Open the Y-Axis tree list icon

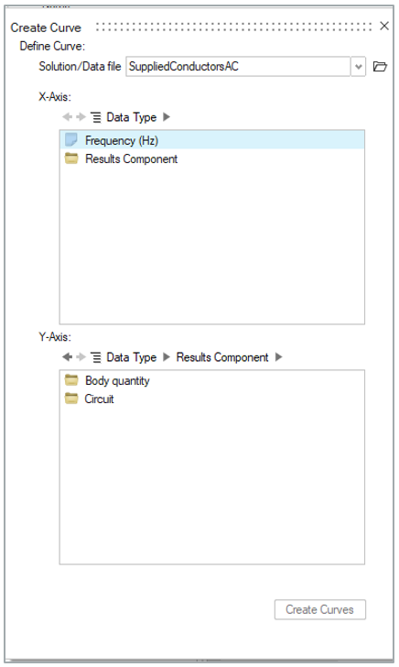(96, 357)
